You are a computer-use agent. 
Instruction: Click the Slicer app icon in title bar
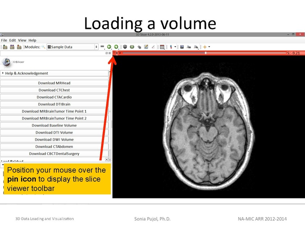pos(2,34)
